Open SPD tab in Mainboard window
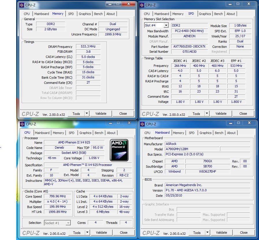The image size is (259, 240). click(192, 133)
